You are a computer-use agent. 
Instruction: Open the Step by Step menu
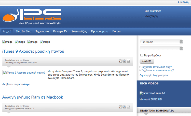[23, 31]
